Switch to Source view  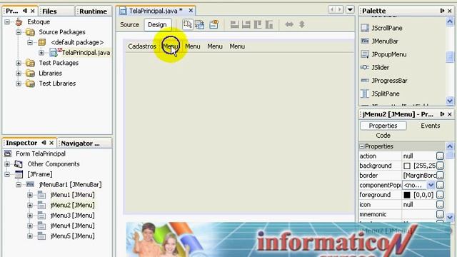[x=129, y=25]
